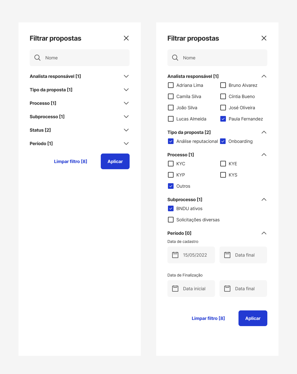Click calendar icon in Data de cadastro's Data final
297x374 pixels.
(227, 255)
